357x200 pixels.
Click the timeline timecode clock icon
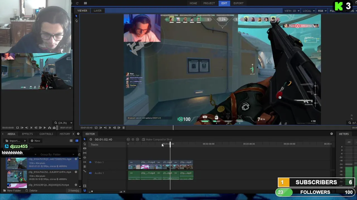click(91, 139)
